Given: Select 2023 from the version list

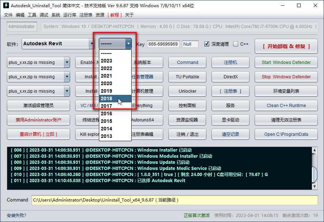Looking at the screenshot, I should [x=115, y=61].
